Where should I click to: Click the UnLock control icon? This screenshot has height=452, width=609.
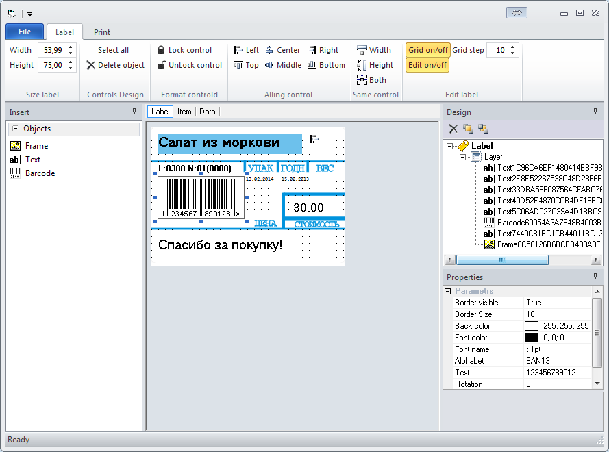[161, 65]
